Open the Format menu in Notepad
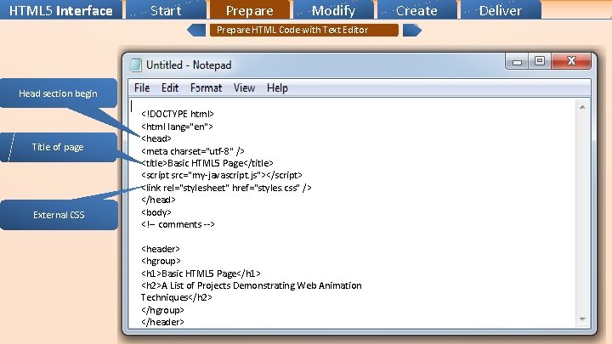612x344 pixels. pyautogui.click(x=206, y=87)
